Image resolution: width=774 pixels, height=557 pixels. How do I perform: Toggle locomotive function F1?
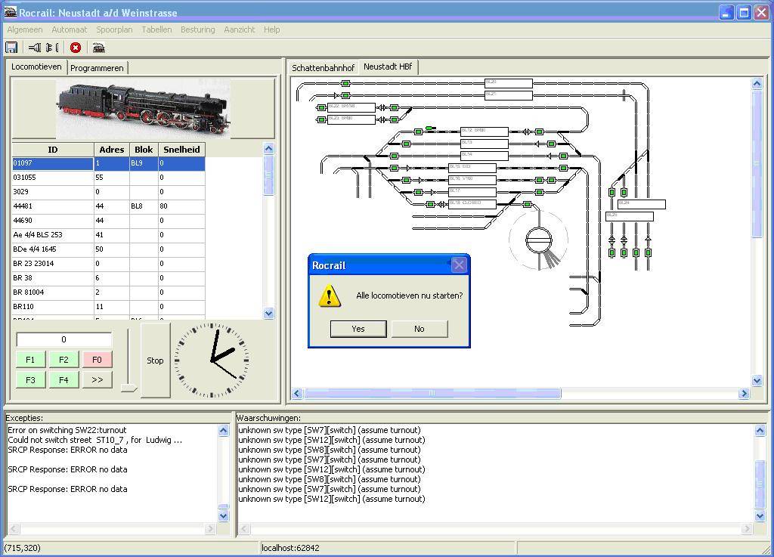tap(30, 360)
